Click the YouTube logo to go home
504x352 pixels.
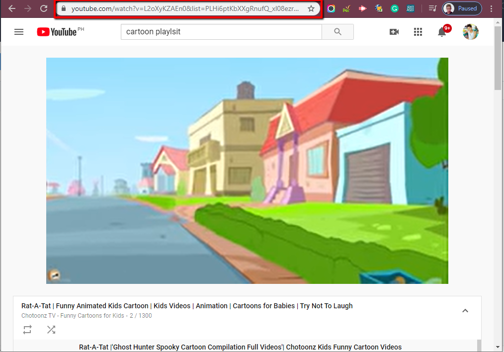57,32
